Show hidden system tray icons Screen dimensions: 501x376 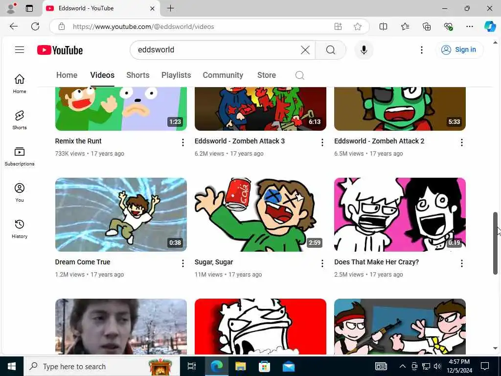coord(403,366)
